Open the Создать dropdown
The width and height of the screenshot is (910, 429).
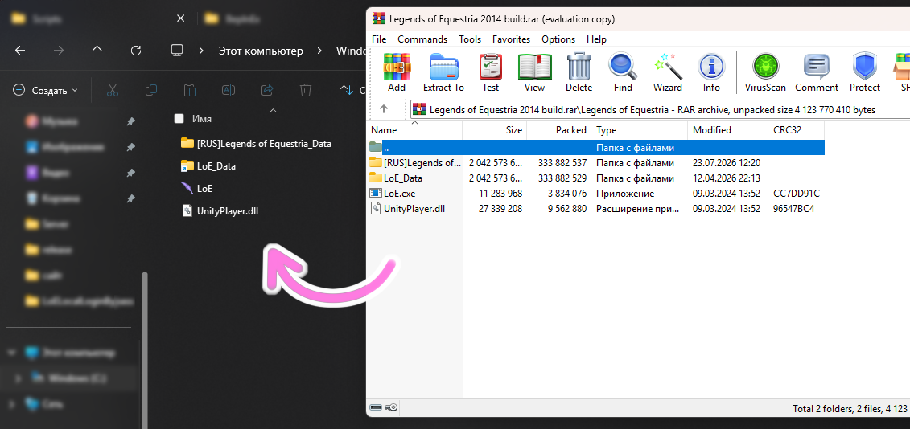click(x=45, y=91)
